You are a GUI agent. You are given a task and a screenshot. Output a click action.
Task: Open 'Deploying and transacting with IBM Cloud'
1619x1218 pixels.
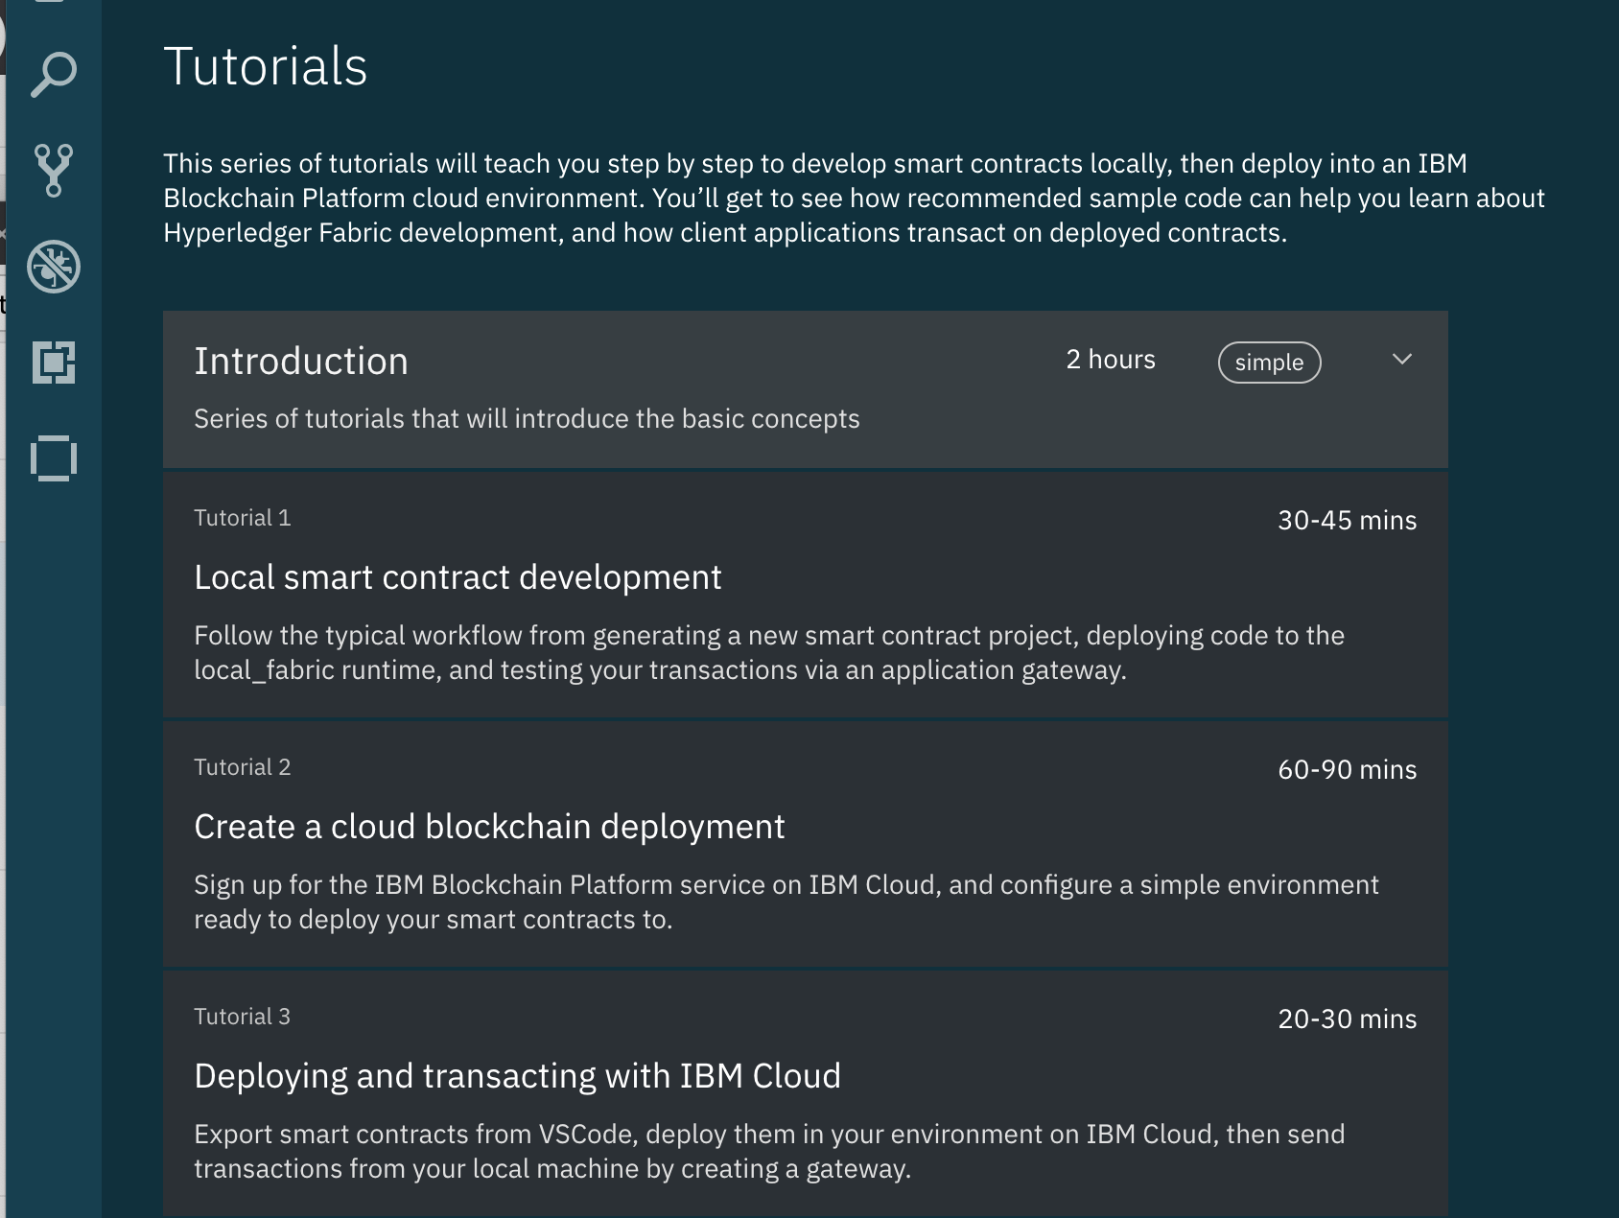[x=517, y=1076]
